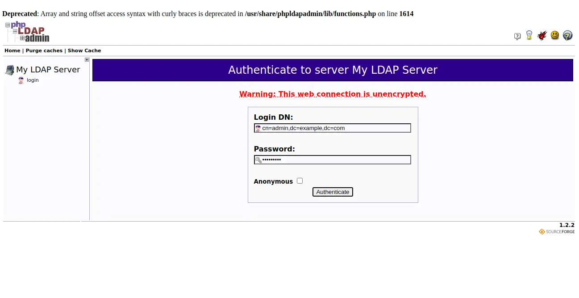
Task: Click the Authenticate to server title banner
Action: click(333, 70)
